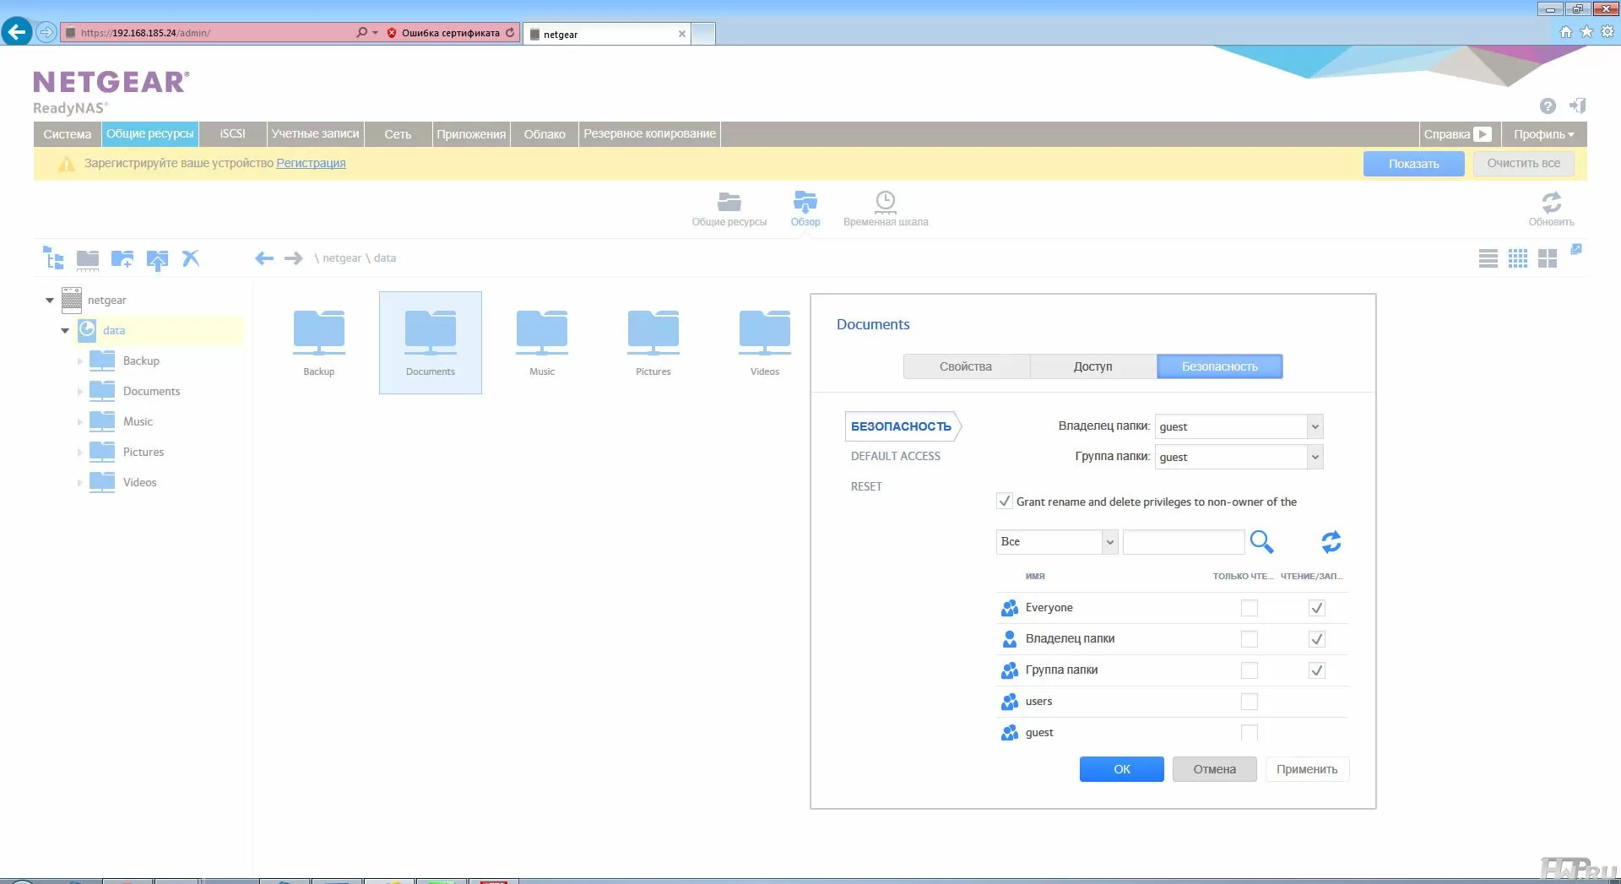Open the Владелец папки owner dropdown
This screenshot has width=1621, height=884.
tap(1314, 426)
